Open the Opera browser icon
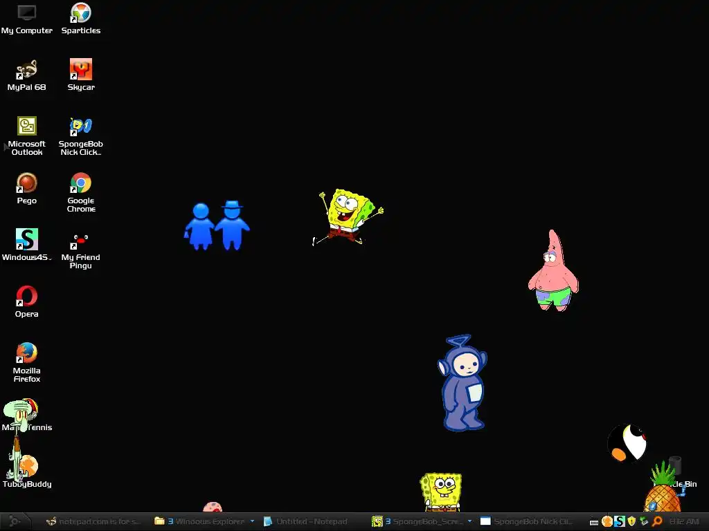This screenshot has height=531, width=709. (27, 301)
